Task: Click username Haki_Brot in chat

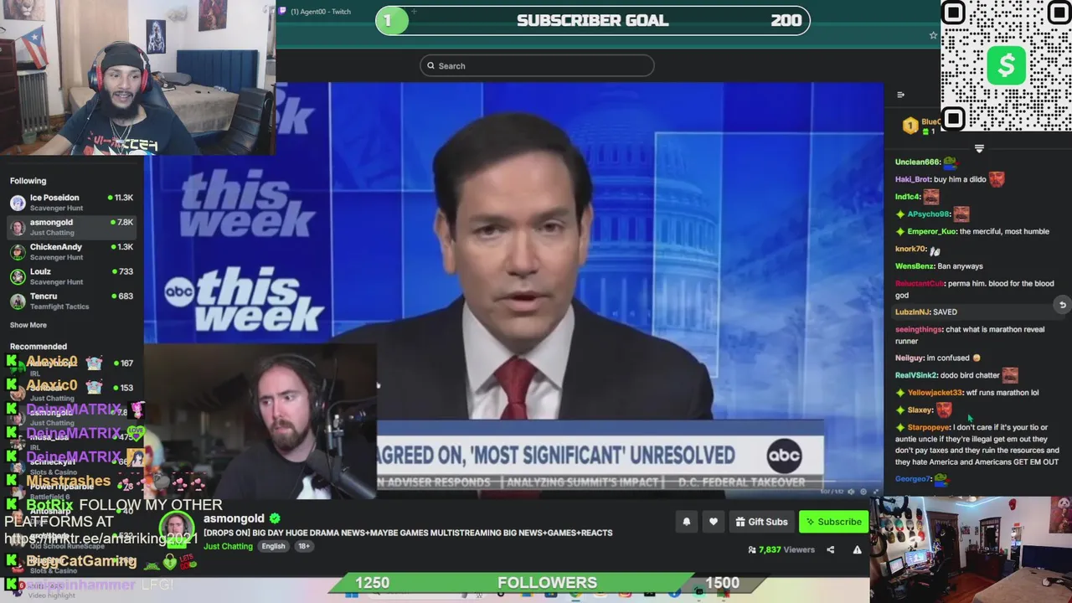Action: pyautogui.click(x=913, y=179)
